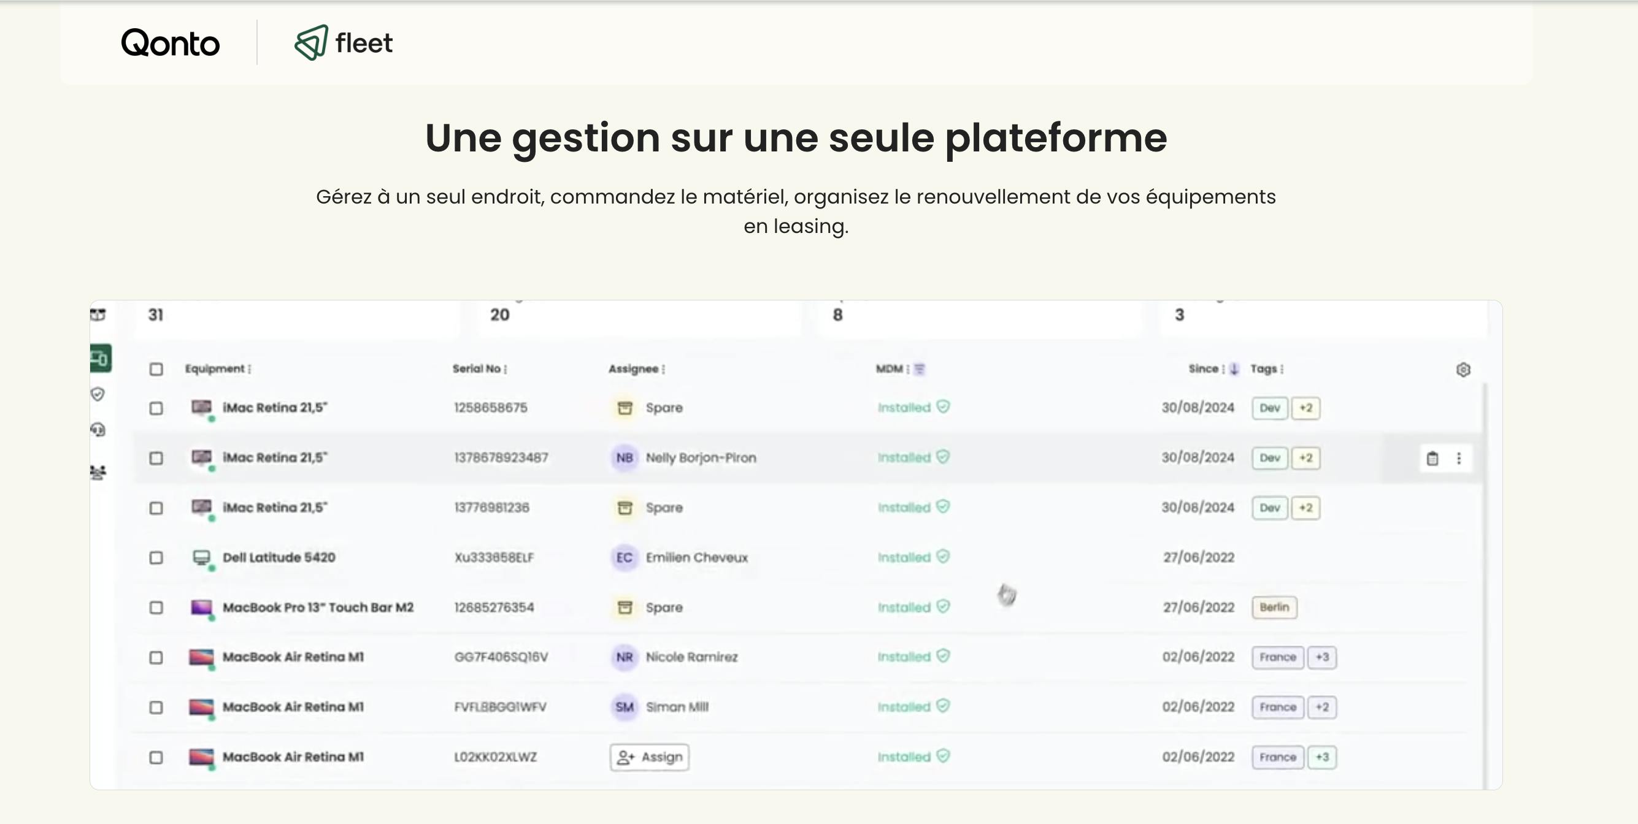
Task: Select the MacBook Pro 13" Touch Bar checkbox
Action: [156, 608]
